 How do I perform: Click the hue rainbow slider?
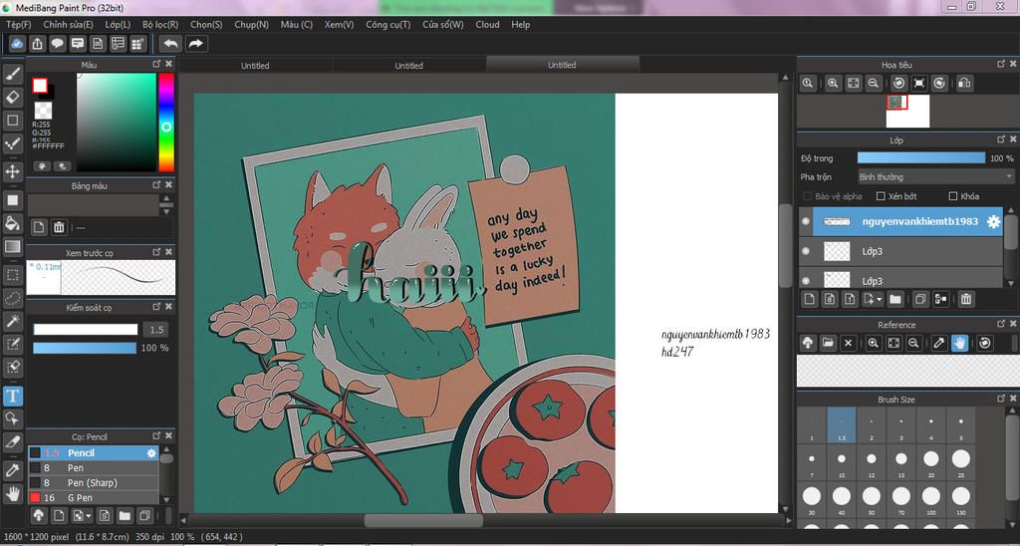[166, 122]
